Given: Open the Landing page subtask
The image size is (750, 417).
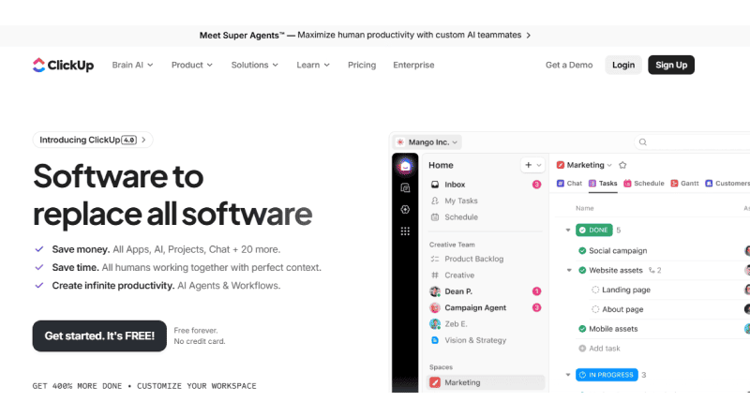Looking at the screenshot, I should pyautogui.click(x=626, y=290).
